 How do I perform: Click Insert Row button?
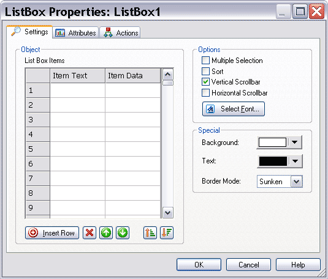pyautogui.click(x=52, y=232)
